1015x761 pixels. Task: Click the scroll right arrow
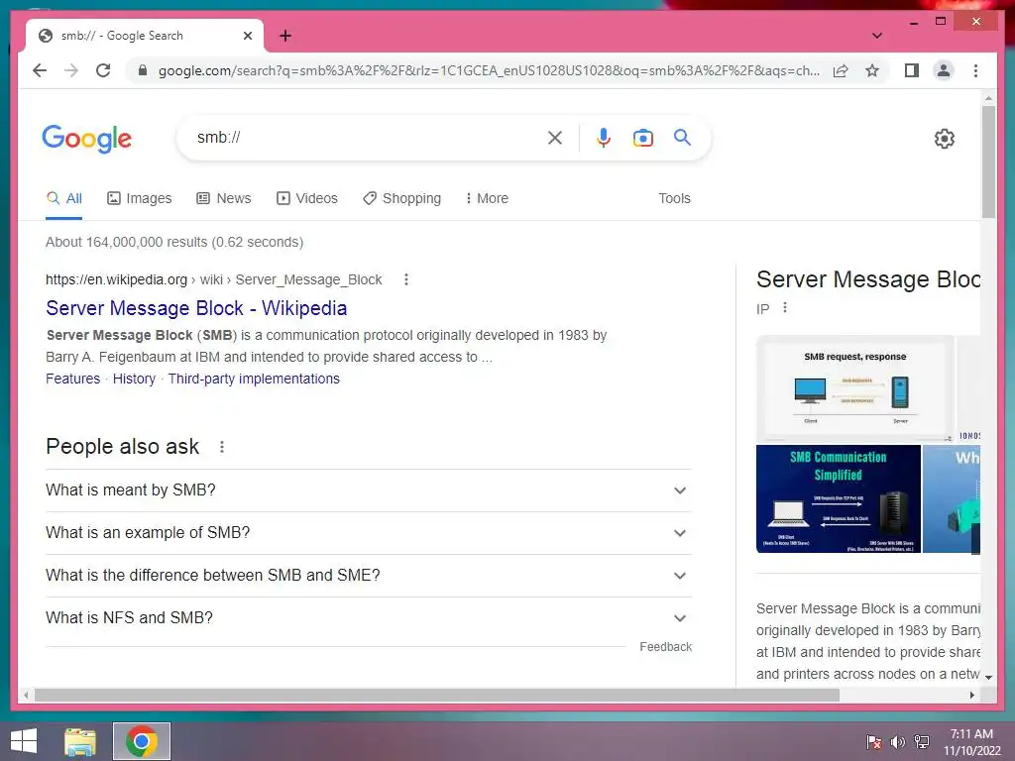pos(971,695)
